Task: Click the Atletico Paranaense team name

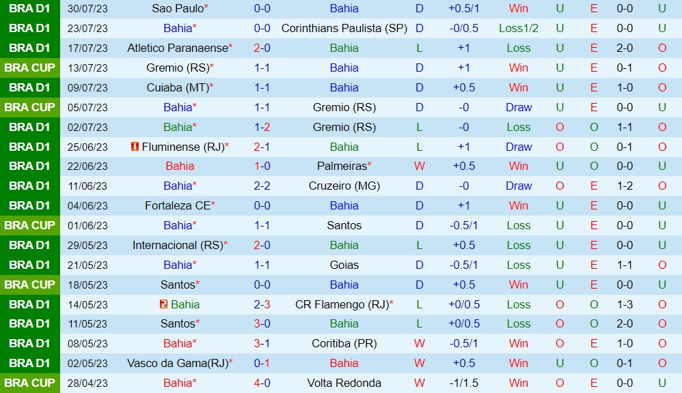Action: (x=177, y=48)
